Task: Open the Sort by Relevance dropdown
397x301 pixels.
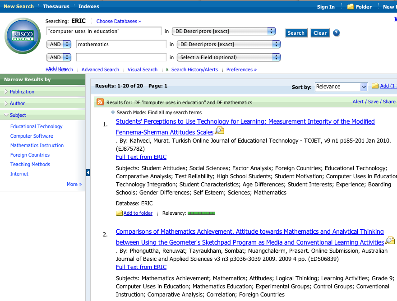Action: point(364,87)
